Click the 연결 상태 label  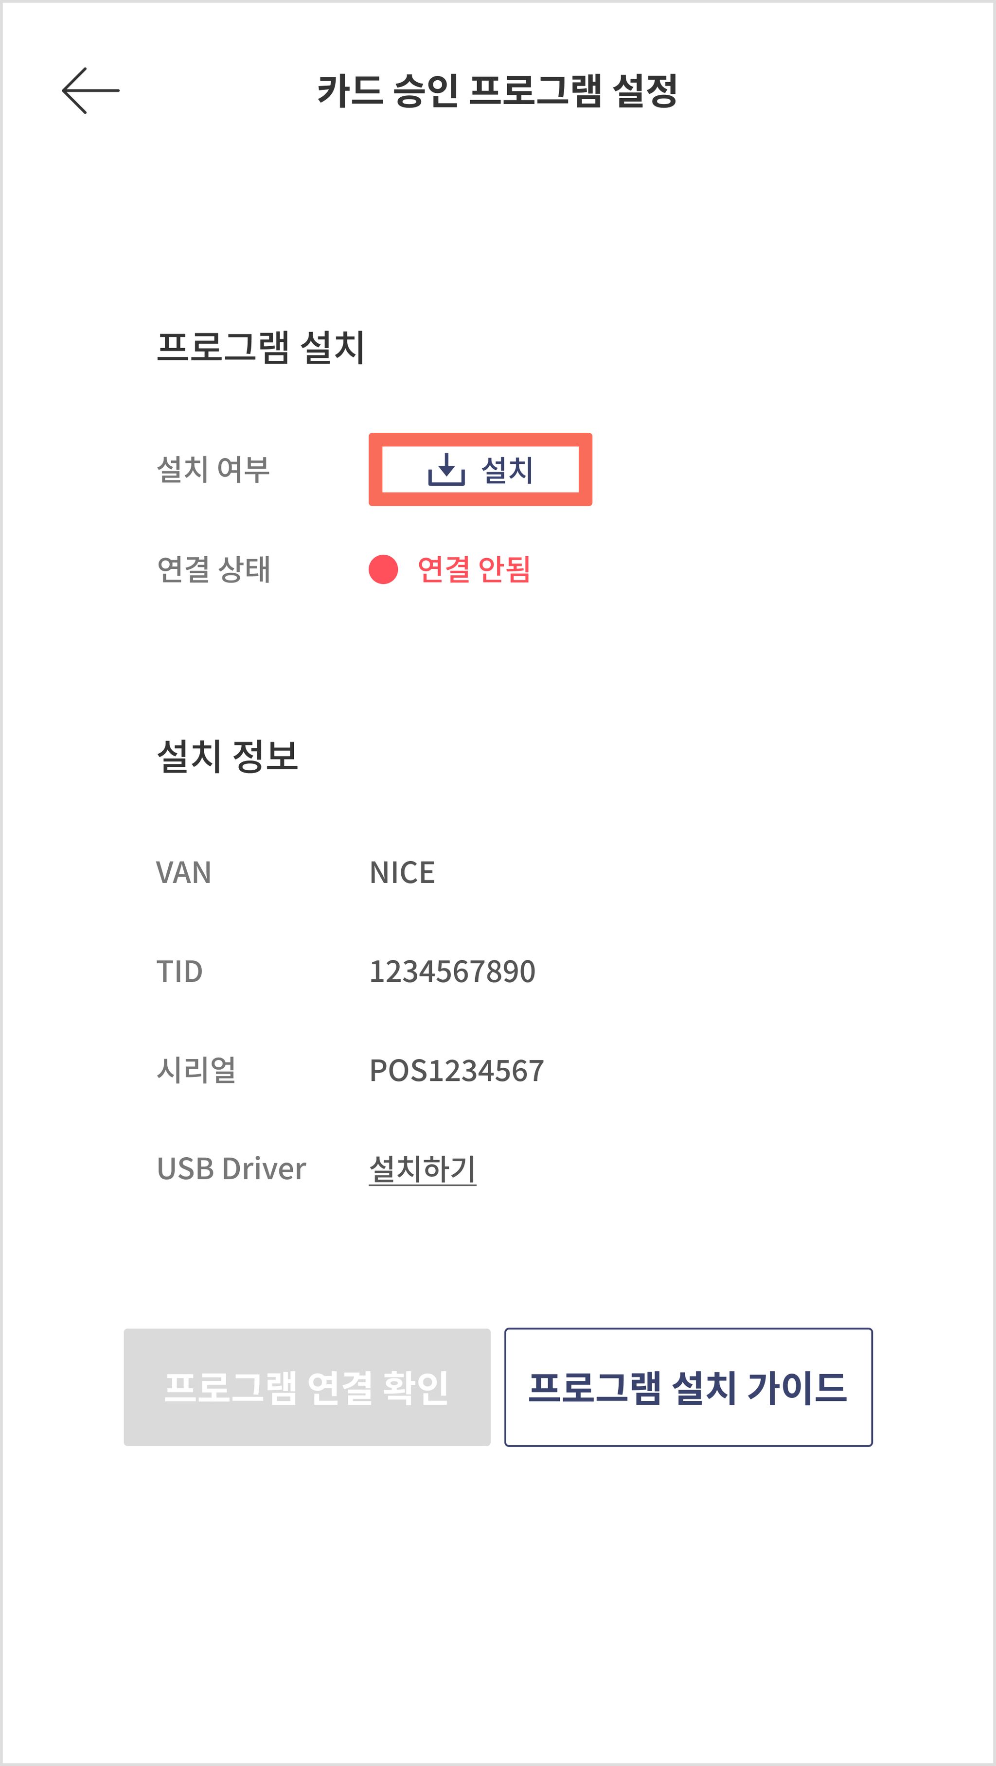coord(213,570)
